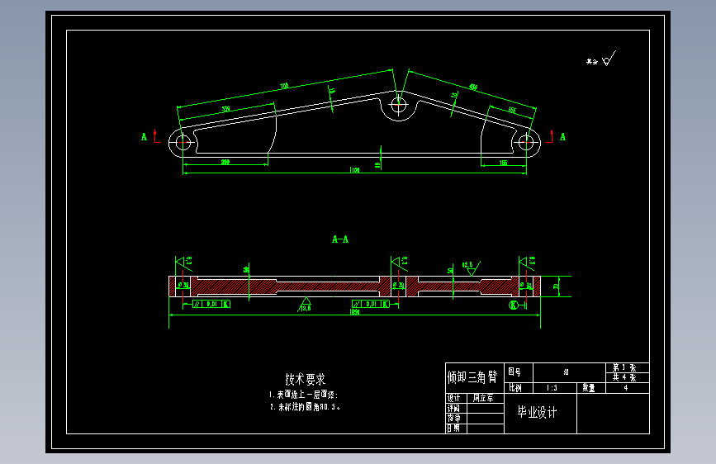The width and height of the screenshot is (716, 464).
Task: Click the datum K circle symbol
Action: click(513, 305)
